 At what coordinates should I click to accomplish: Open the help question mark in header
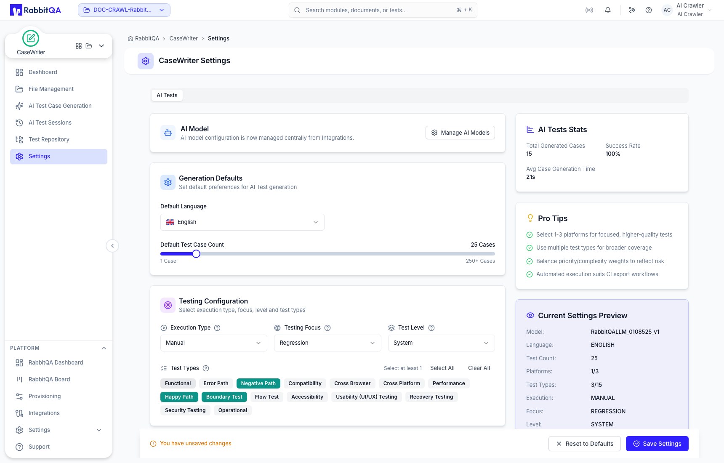pos(649,10)
